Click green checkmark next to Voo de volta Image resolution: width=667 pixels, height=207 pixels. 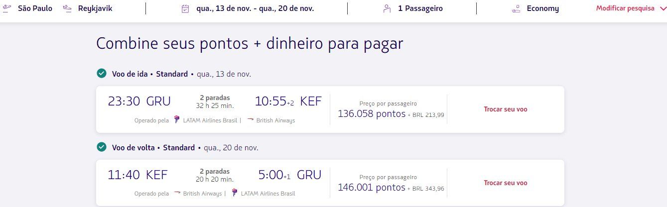tap(102, 147)
